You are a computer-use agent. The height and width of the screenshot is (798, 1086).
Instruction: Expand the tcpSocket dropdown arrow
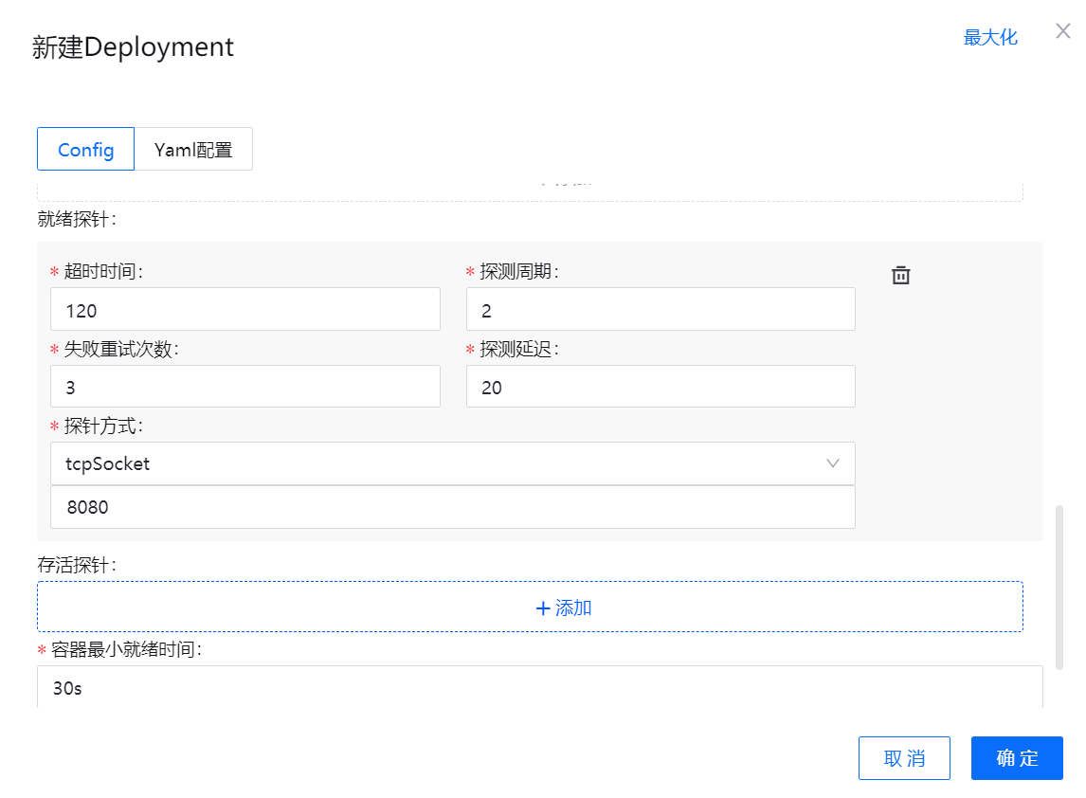(833, 463)
